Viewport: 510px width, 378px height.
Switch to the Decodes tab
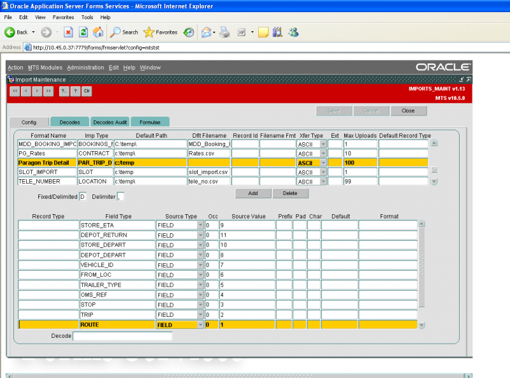(69, 122)
